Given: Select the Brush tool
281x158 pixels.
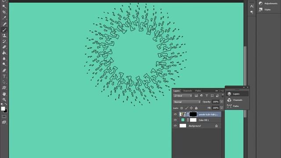Looking at the screenshot, I should [4, 30].
